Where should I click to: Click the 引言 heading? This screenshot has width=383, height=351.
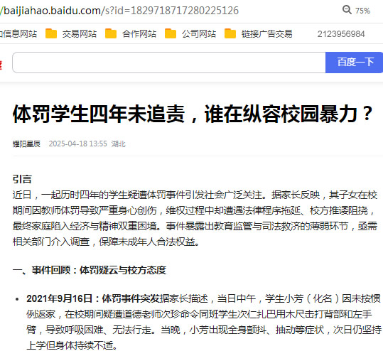coord(22,179)
